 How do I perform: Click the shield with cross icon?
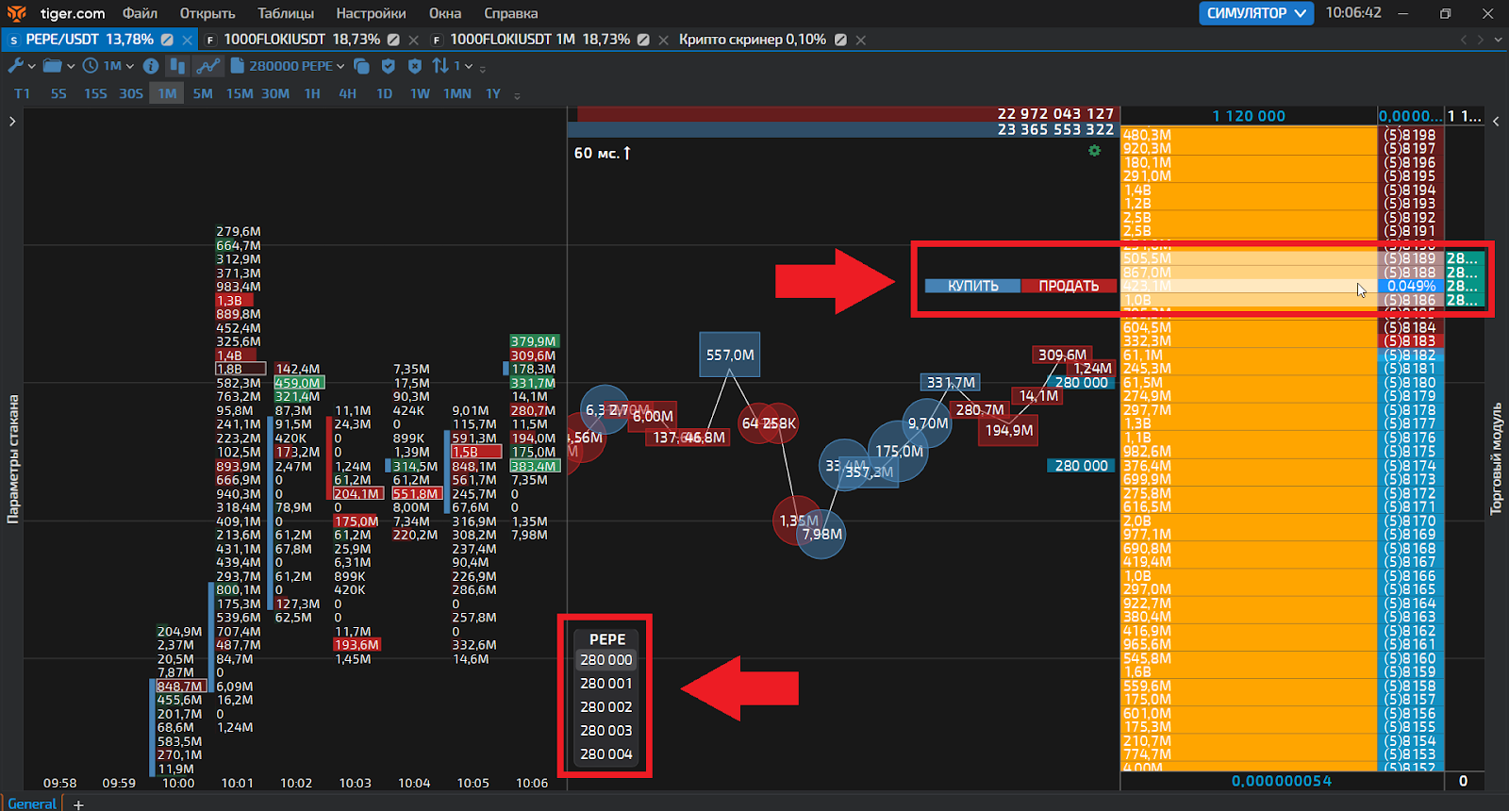point(414,66)
